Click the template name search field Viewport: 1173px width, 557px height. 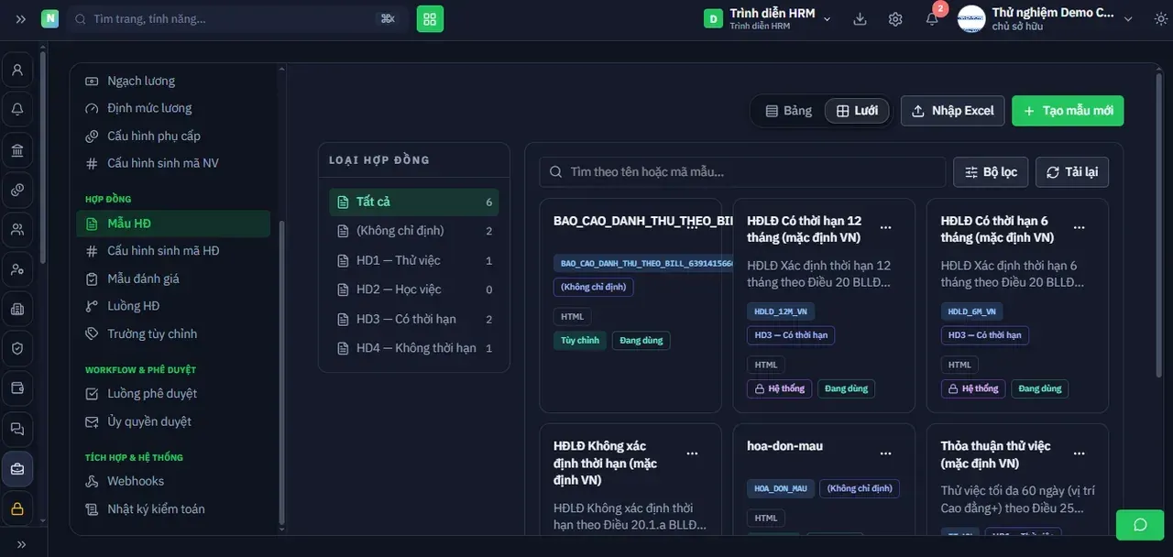tap(742, 172)
